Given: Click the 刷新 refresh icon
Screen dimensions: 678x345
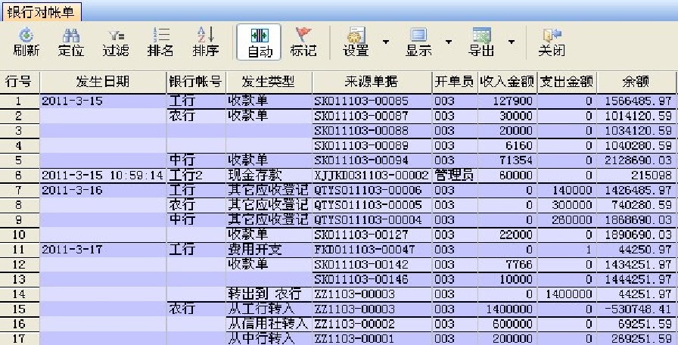Looking at the screenshot, I should point(26,36).
